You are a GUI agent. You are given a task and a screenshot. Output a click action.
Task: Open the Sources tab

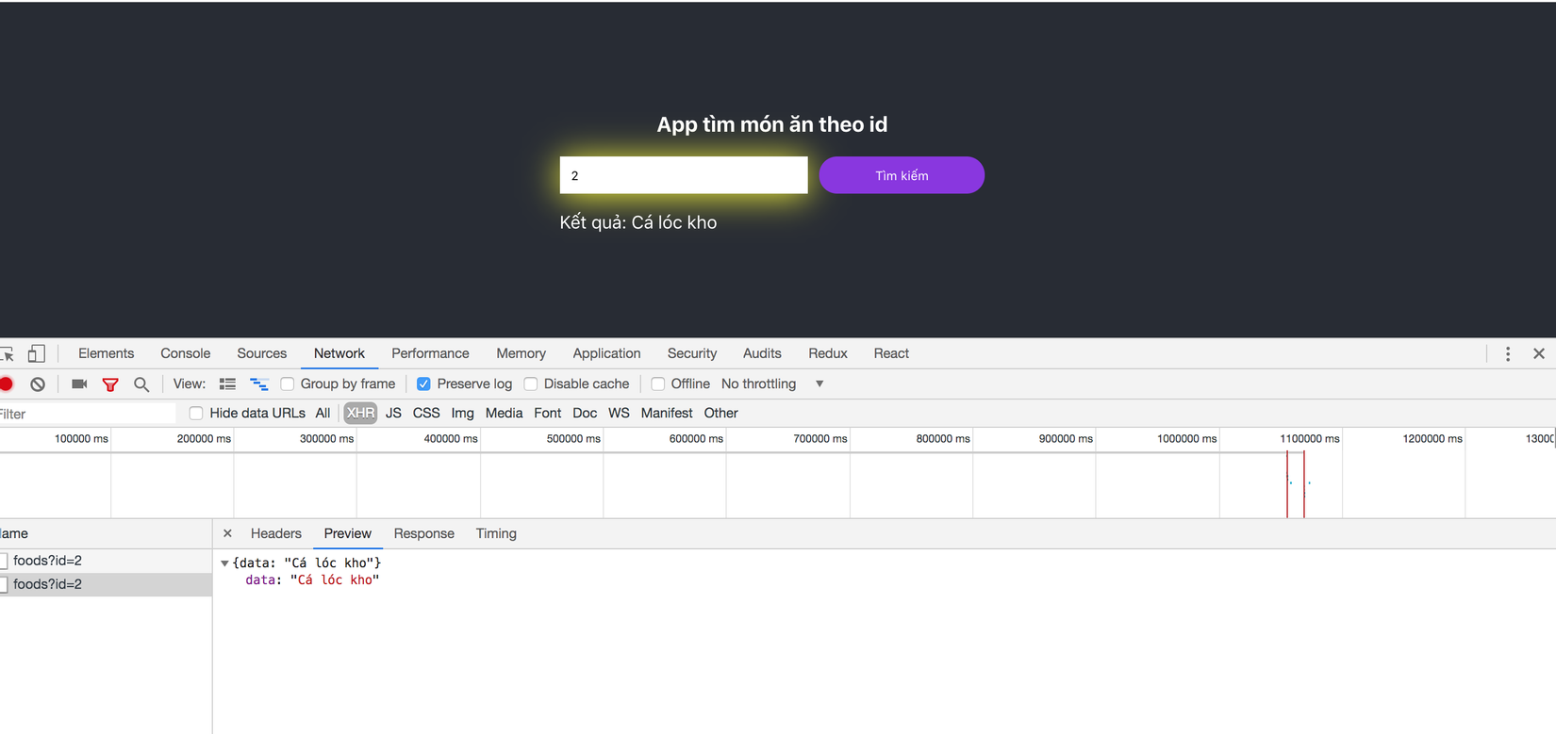coord(261,354)
